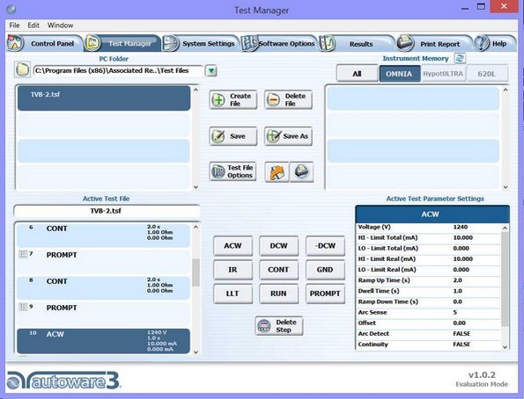
Task: Switch to the Test Manager tab
Action: 122,43
